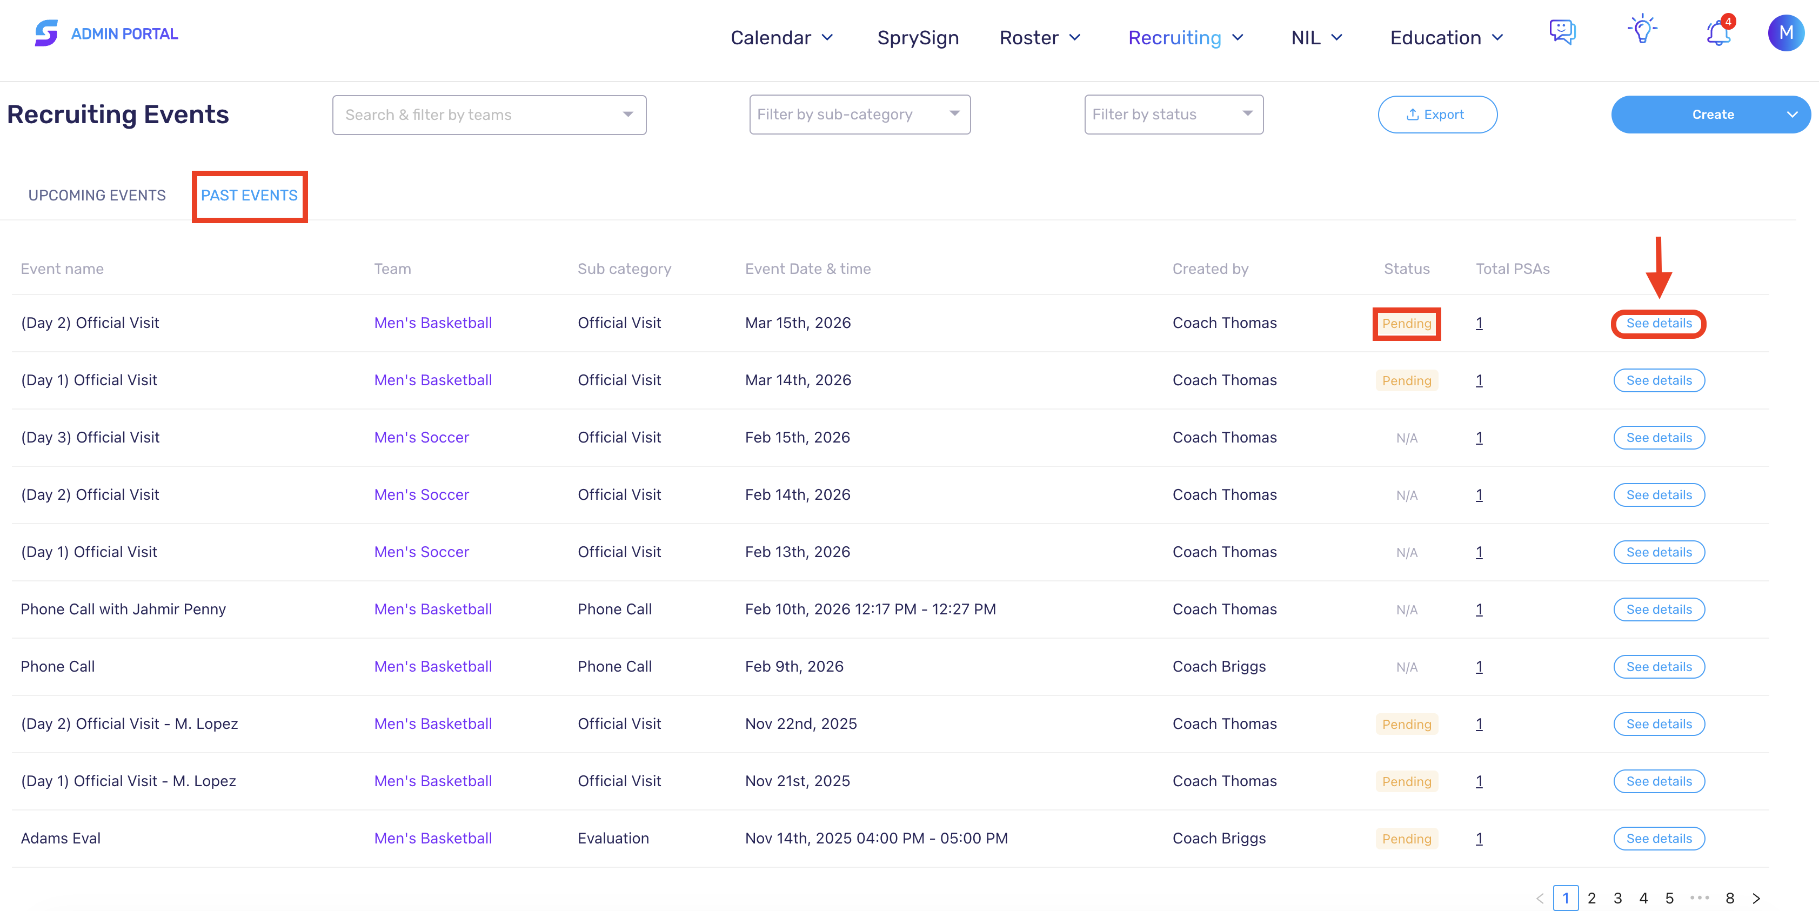Click the Event Date & time column header
Screen dimensions: 1819x911
point(808,269)
